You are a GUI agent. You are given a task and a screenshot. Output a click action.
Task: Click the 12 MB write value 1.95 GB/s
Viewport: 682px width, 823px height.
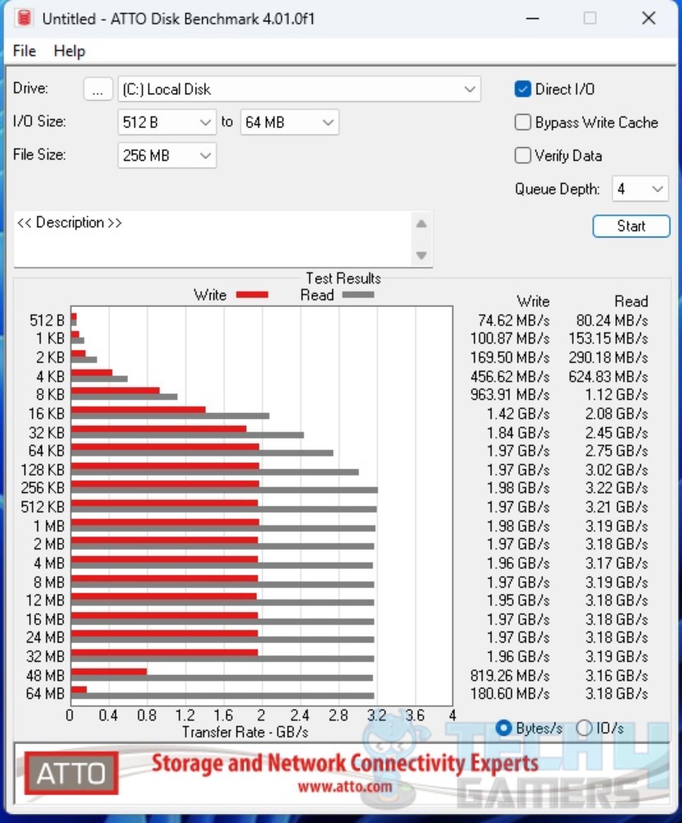[x=518, y=601]
